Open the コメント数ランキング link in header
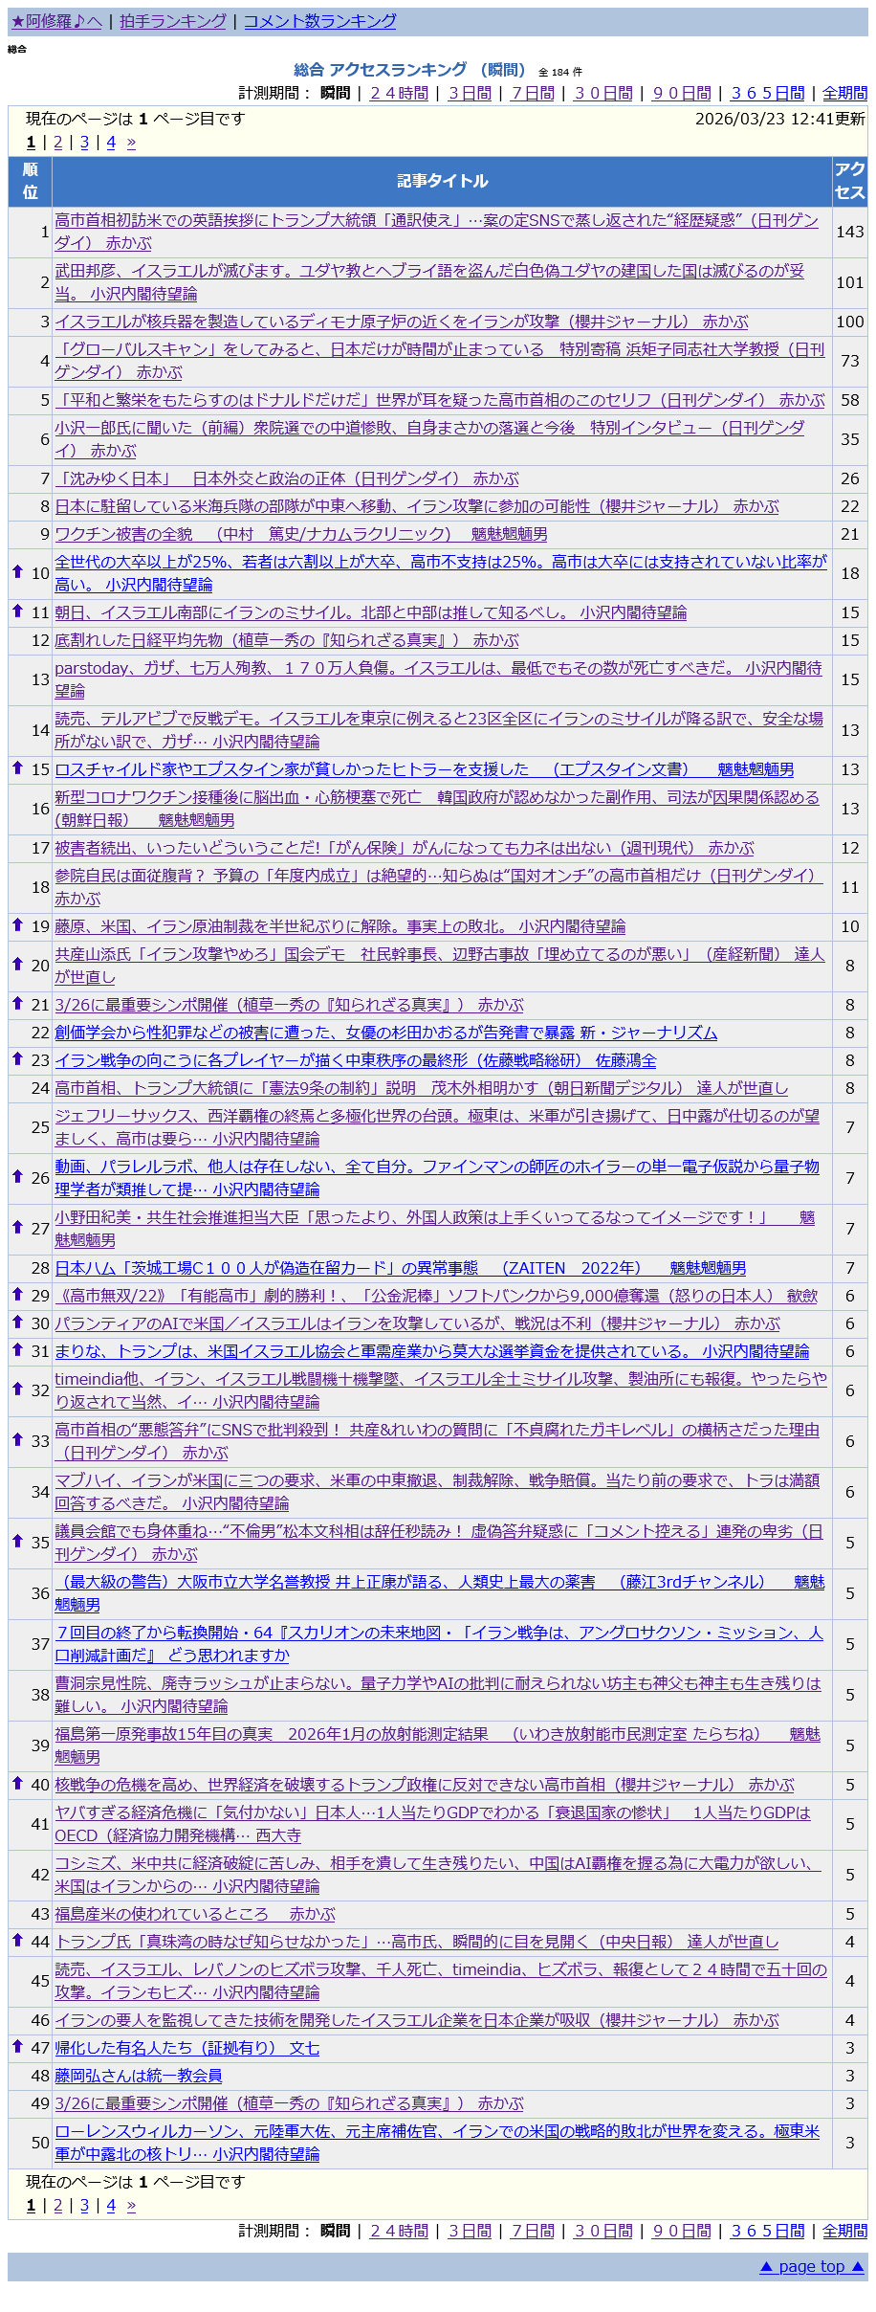Image resolution: width=876 pixels, height=2312 pixels. click(319, 21)
